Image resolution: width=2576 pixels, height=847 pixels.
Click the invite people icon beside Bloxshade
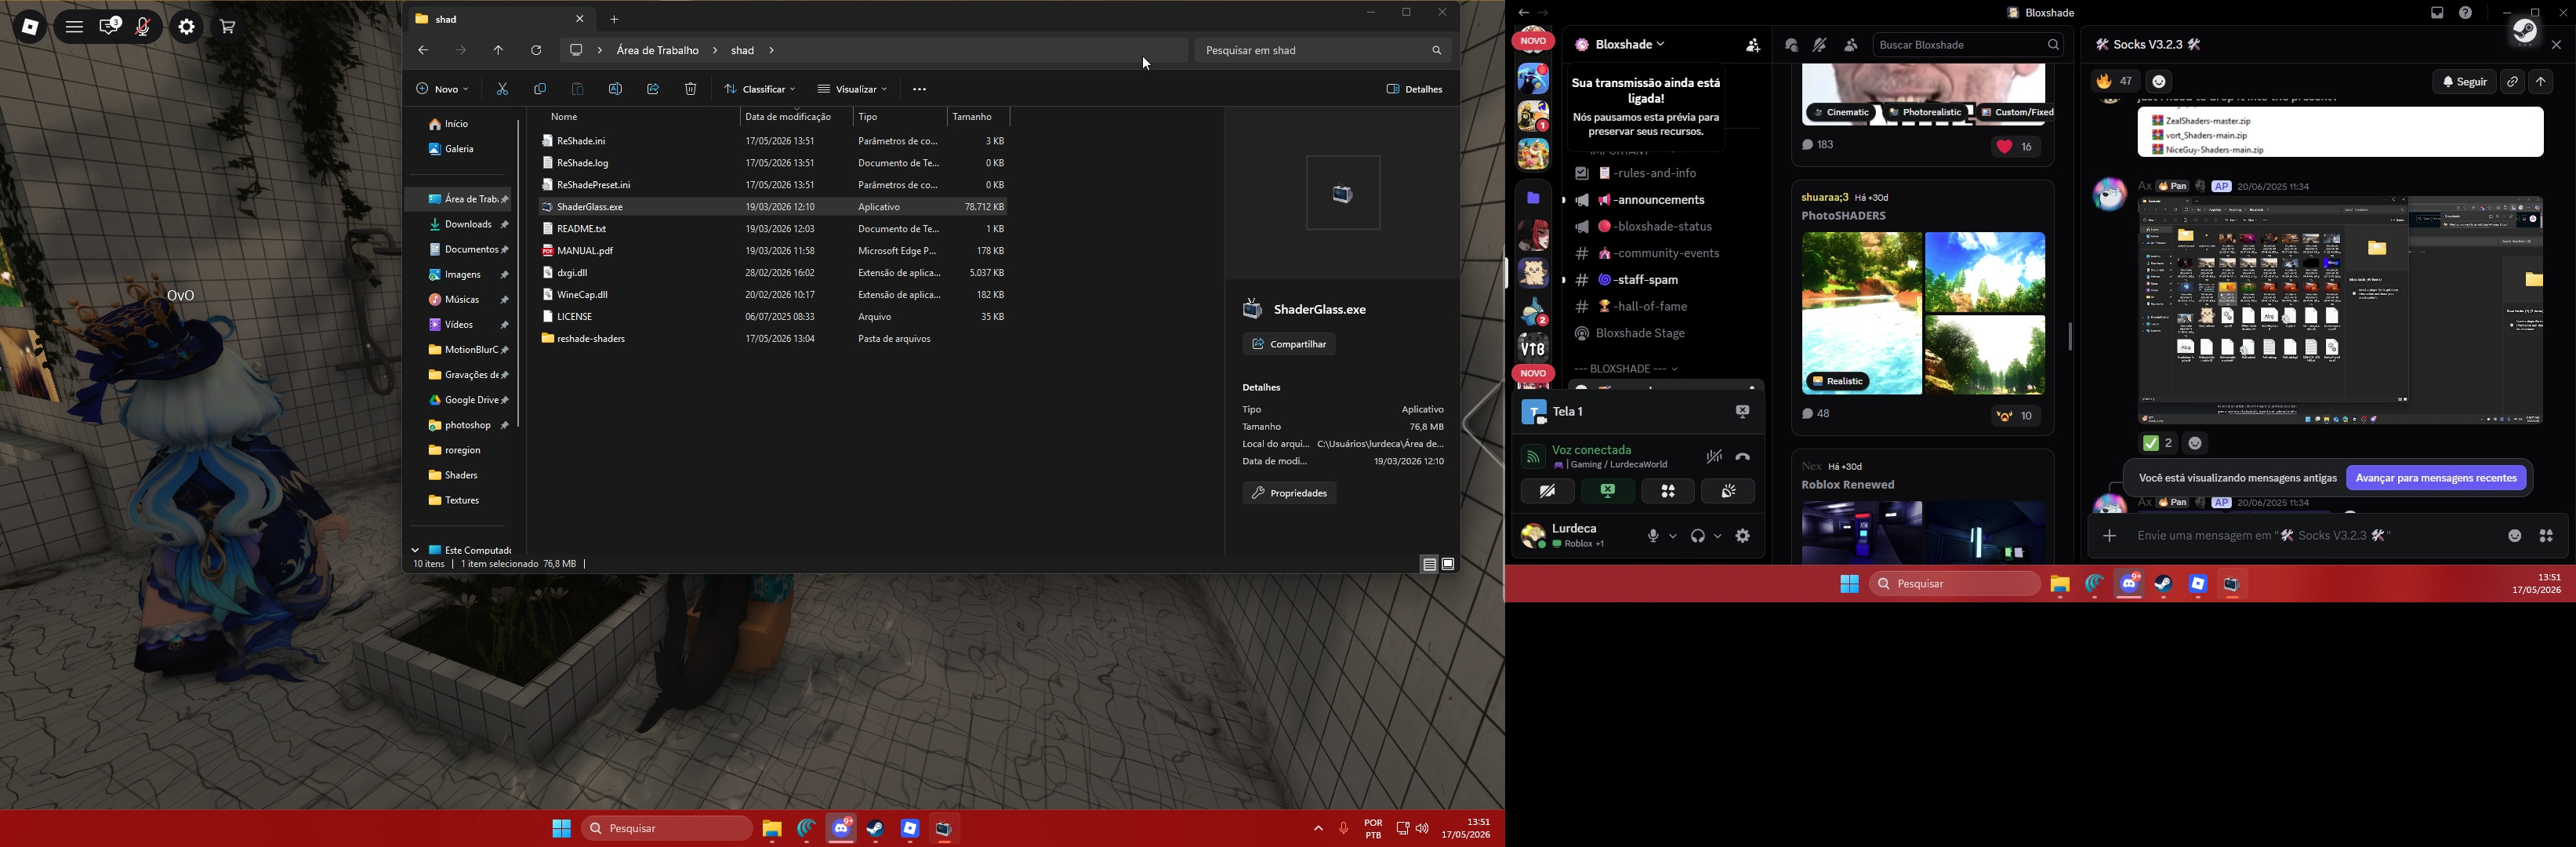click(x=1752, y=45)
